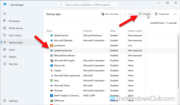180x105 pixels.
Task: Click the Users sidebar icon
Action: [x=5, y=49]
